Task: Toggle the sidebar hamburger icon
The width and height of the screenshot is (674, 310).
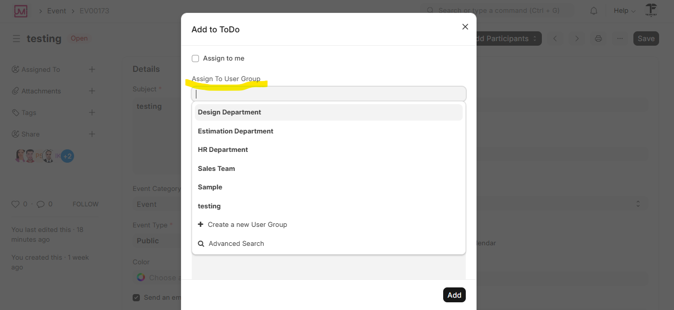Action: tap(16, 38)
